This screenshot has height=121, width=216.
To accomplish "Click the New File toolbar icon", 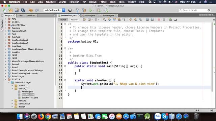I will (x=4, y=10).
